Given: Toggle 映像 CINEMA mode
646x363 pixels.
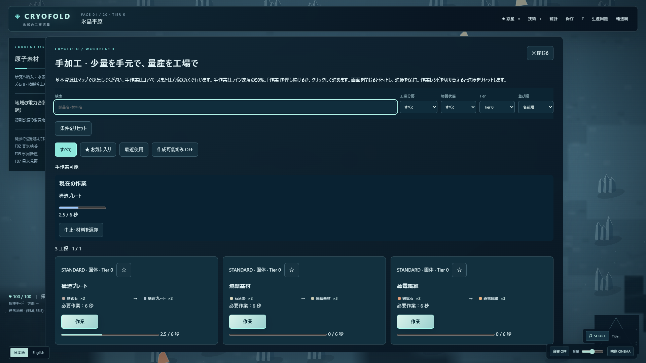Looking at the screenshot, I should [620, 351].
